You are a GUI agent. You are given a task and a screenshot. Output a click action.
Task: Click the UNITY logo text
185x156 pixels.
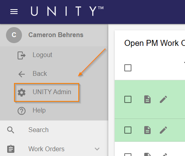point(67,11)
